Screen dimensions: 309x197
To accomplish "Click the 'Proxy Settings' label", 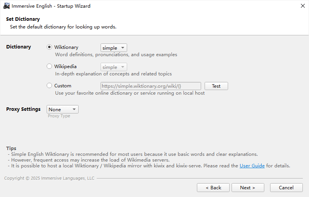I will point(23,109).
